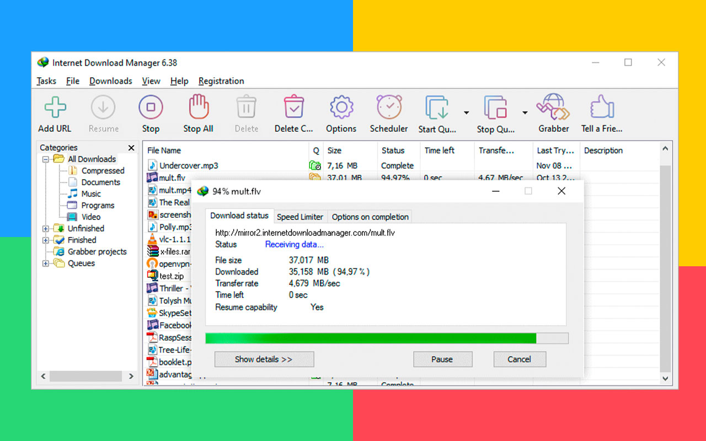Sort list by Size column header

[350, 150]
